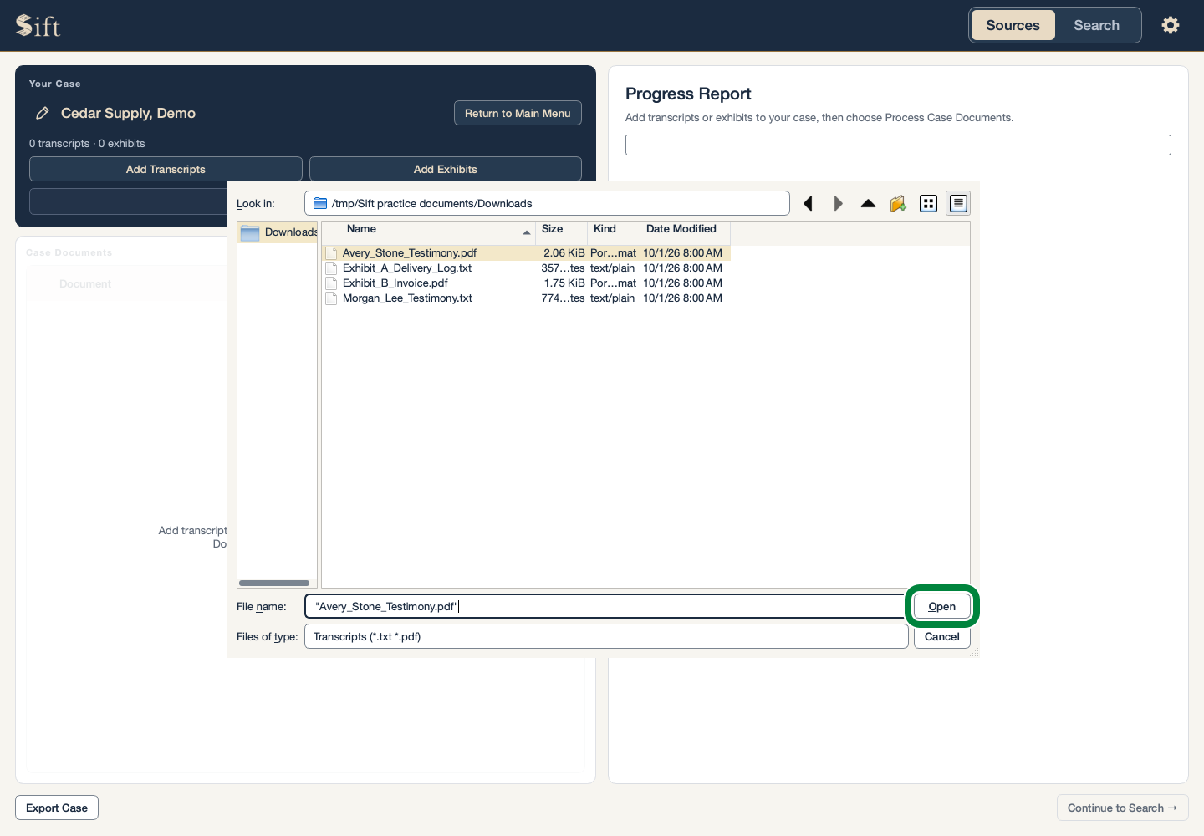Click the pencil icon beside Cedar Supply, Demo
Screen dimensions: 1204x836
43,113
